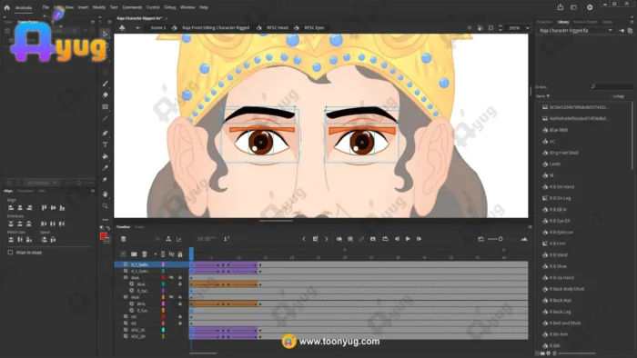637x358 pixels.
Task: Sort library by the Name column header
Action: pyautogui.click(x=542, y=96)
